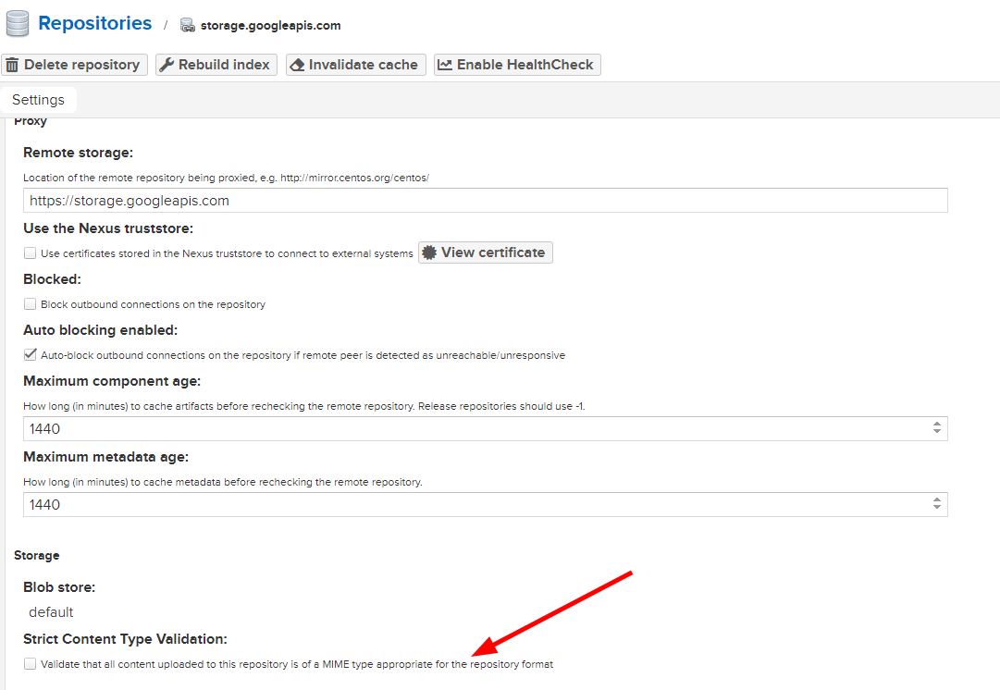This screenshot has height=690, width=1000.
Task: Click the trash icon on Delete repository
Action: coord(12,65)
